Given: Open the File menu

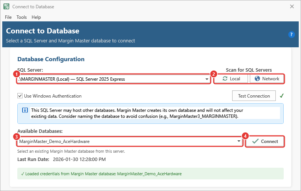Looking at the screenshot, I should (x=8, y=17).
